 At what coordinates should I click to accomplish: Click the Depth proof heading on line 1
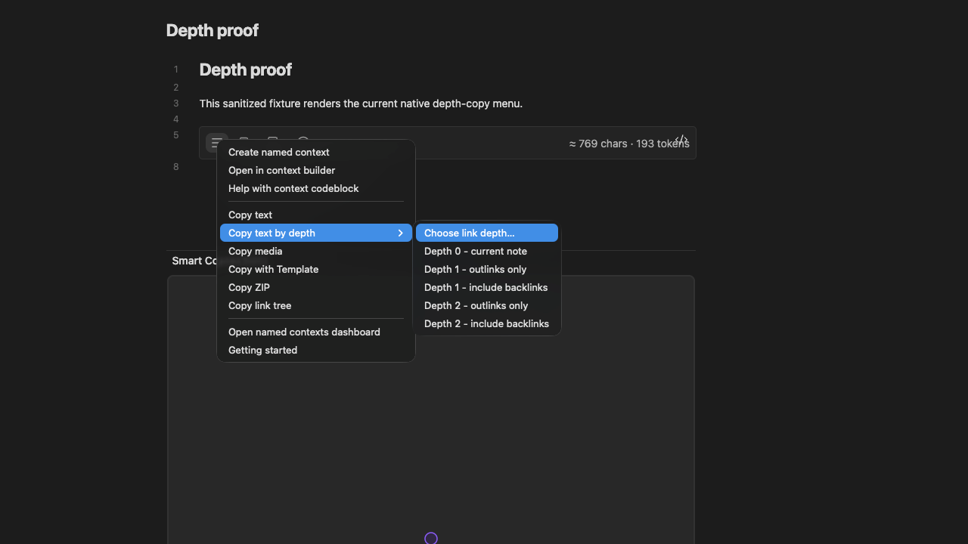pyautogui.click(x=246, y=70)
